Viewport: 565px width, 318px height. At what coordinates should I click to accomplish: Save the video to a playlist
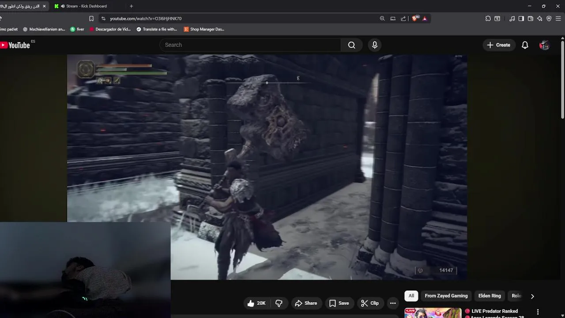pyautogui.click(x=339, y=303)
